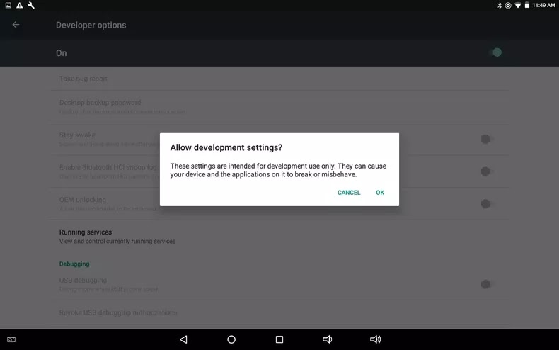Open the wrench notification icon
The width and height of the screenshot is (559, 350).
point(31,6)
